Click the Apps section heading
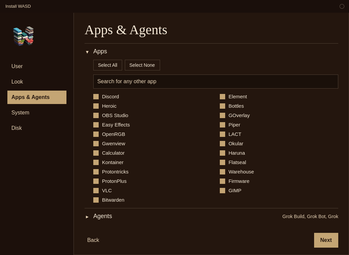The height and width of the screenshot is (255, 349). [x=100, y=51]
